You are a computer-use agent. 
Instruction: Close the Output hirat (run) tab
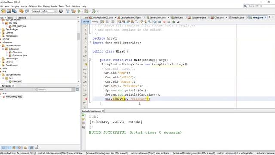[x=103, y=111]
